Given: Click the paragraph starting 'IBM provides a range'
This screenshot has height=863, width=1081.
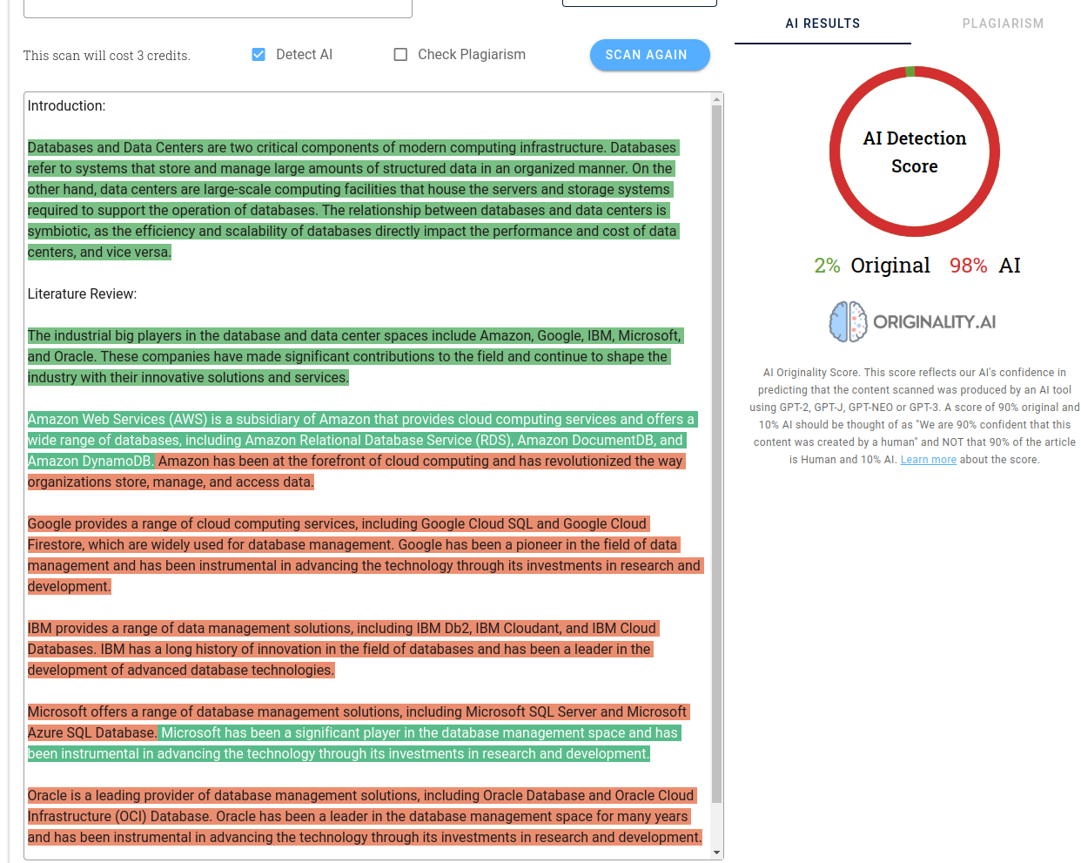Looking at the screenshot, I should pyautogui.click(x=343, y=650).
